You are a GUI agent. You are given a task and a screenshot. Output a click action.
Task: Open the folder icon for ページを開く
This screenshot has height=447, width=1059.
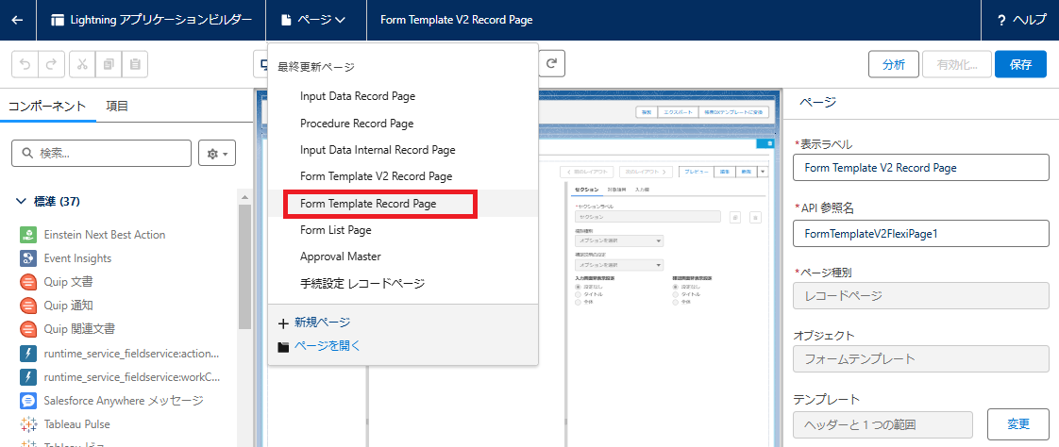pos(284,346)
